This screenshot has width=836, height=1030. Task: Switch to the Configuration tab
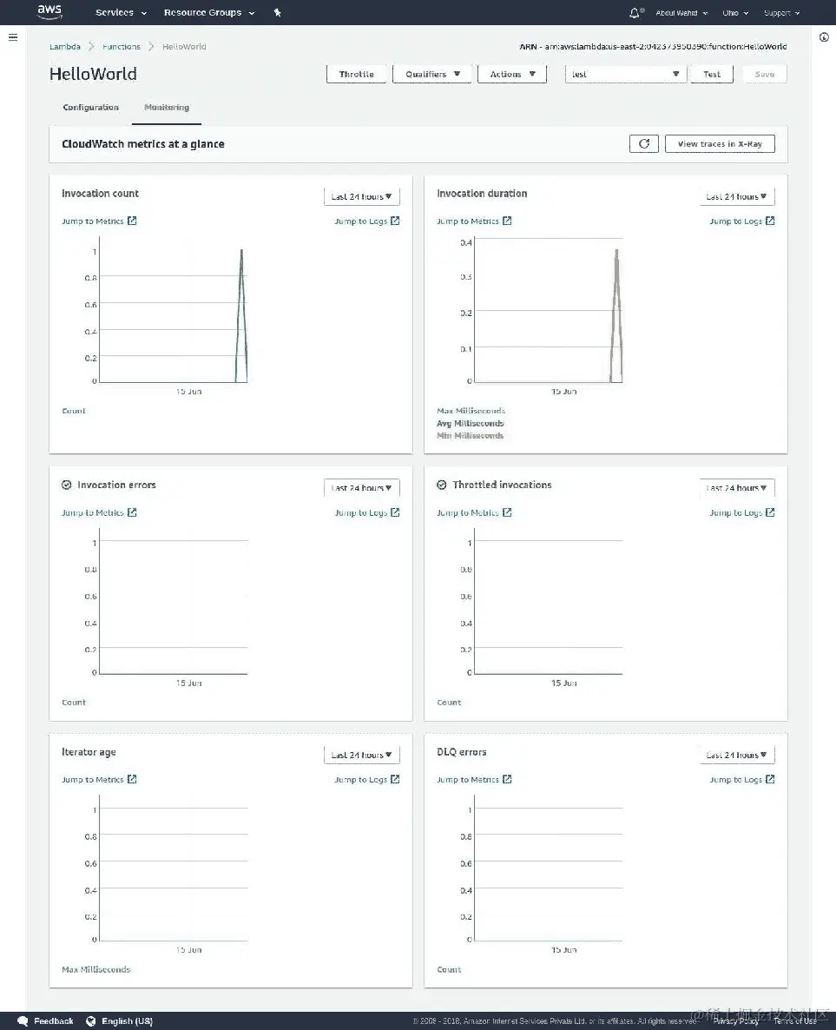[x=90, y=107]
